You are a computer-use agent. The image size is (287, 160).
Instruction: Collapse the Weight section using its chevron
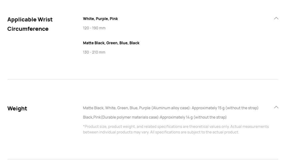click(276, 107)
